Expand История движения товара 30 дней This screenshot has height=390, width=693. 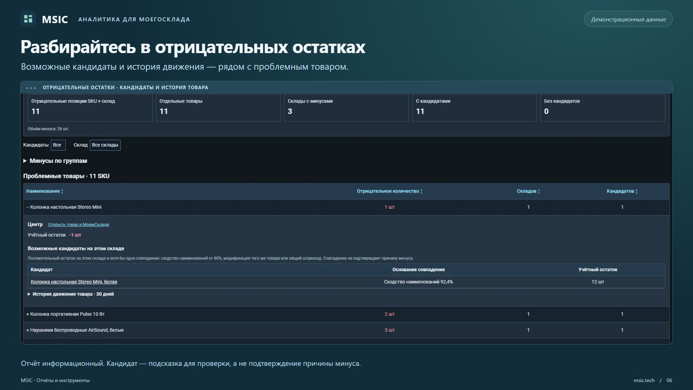(x=71, y=294)
